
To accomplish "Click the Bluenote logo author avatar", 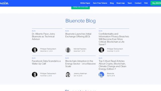I will point(101,75).
